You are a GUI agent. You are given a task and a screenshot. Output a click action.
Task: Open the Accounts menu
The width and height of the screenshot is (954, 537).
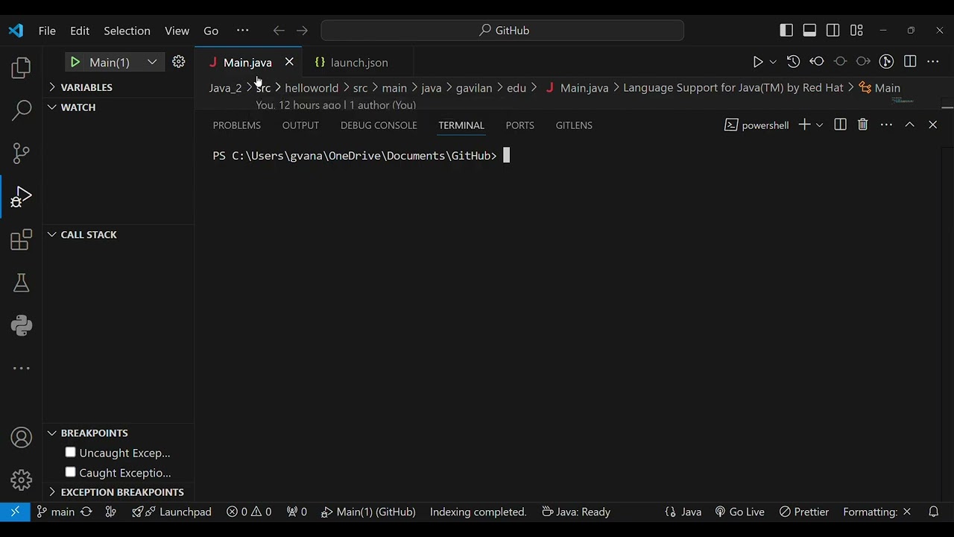[21, 438]
